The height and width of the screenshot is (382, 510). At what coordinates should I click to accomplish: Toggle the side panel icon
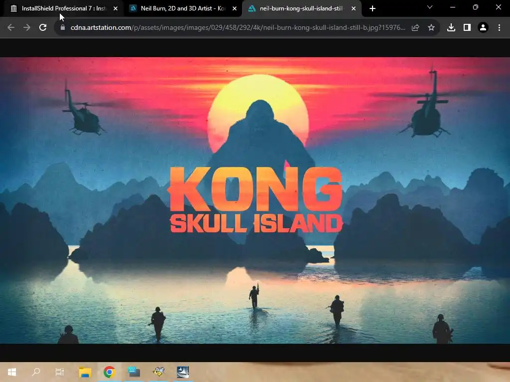pyautogui.click(x=467, y=28)
